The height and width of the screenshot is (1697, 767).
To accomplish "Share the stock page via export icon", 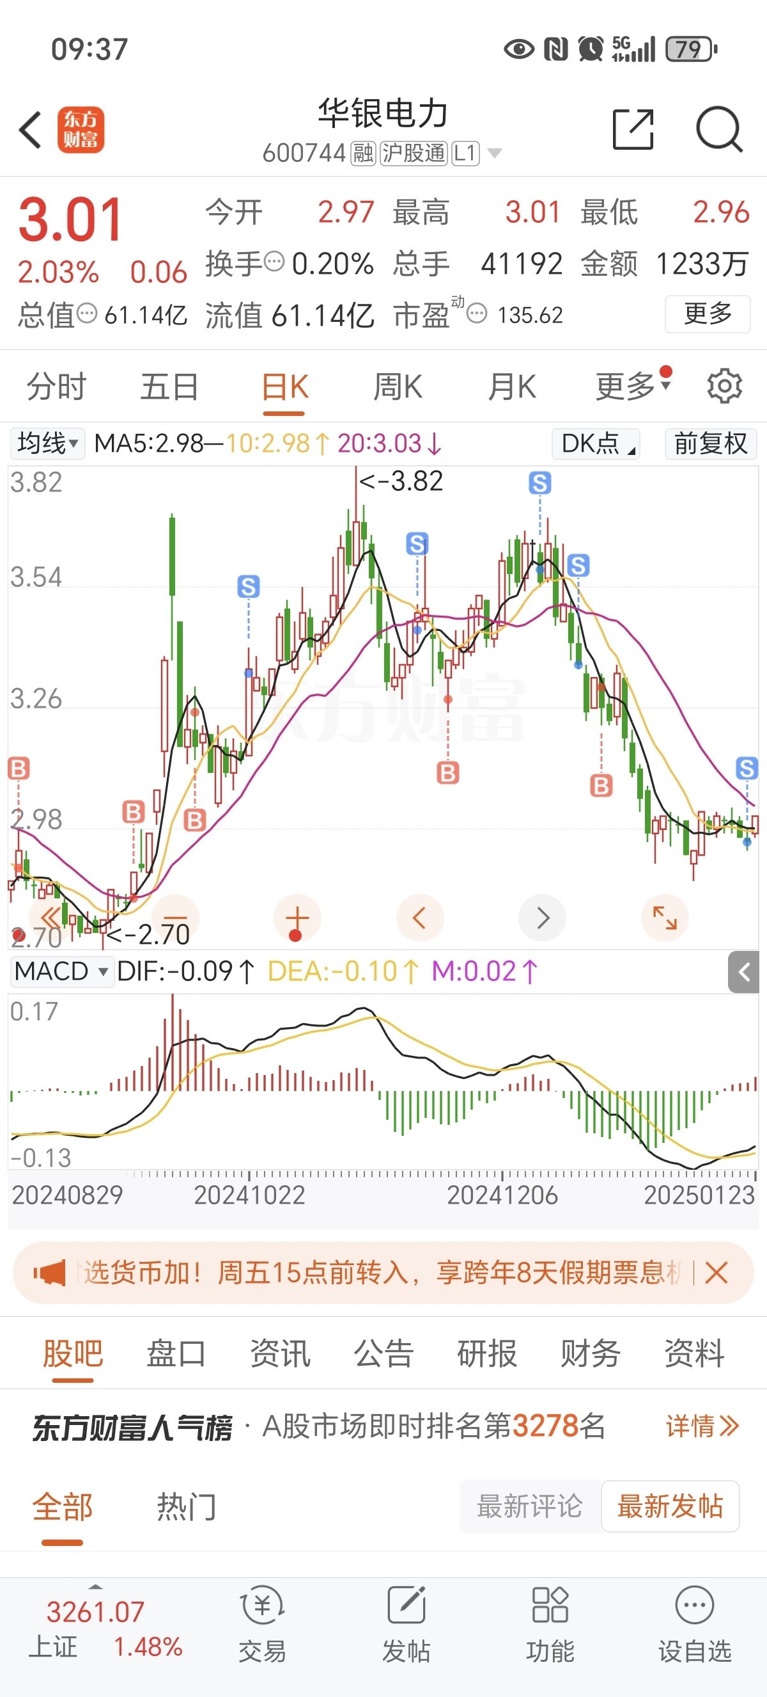I will [633, 130].
